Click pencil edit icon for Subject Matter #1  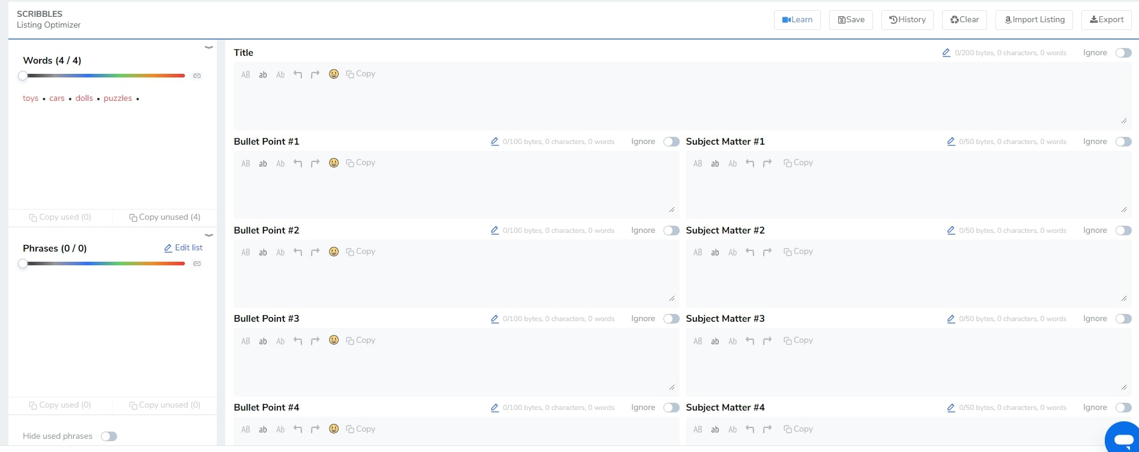[951, 142]
